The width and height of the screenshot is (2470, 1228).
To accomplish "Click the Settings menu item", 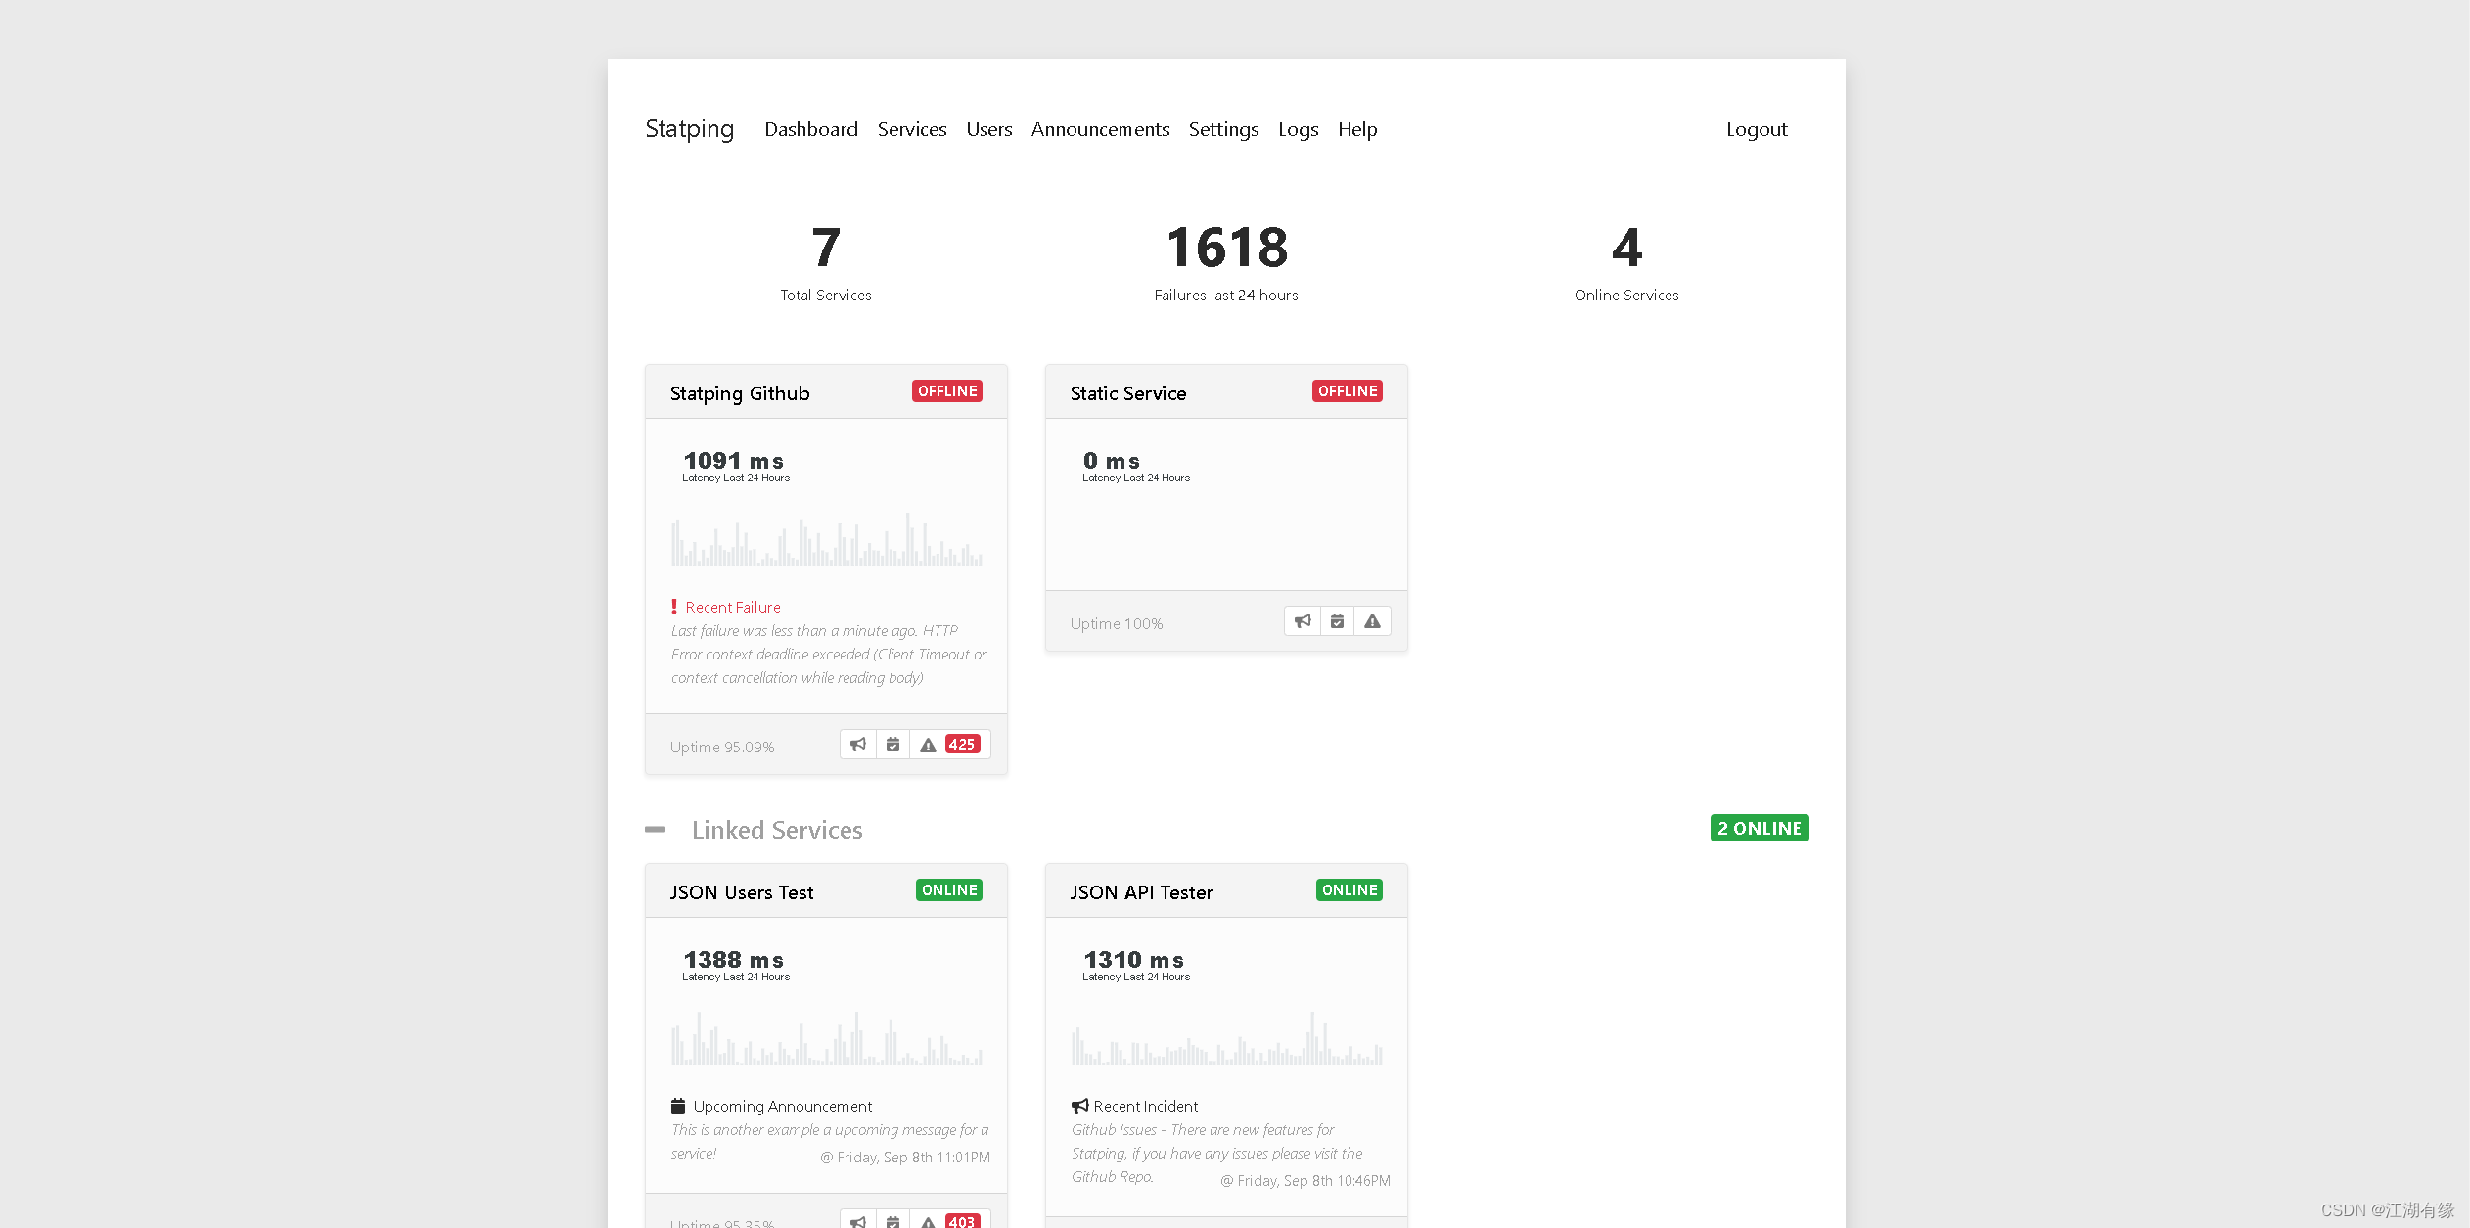I will click(1225, 129).
